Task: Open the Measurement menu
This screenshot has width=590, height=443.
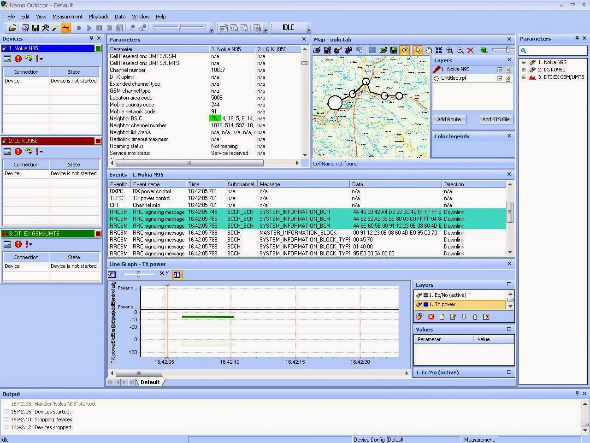Action: pyautogui.click(x=67, y=17)
